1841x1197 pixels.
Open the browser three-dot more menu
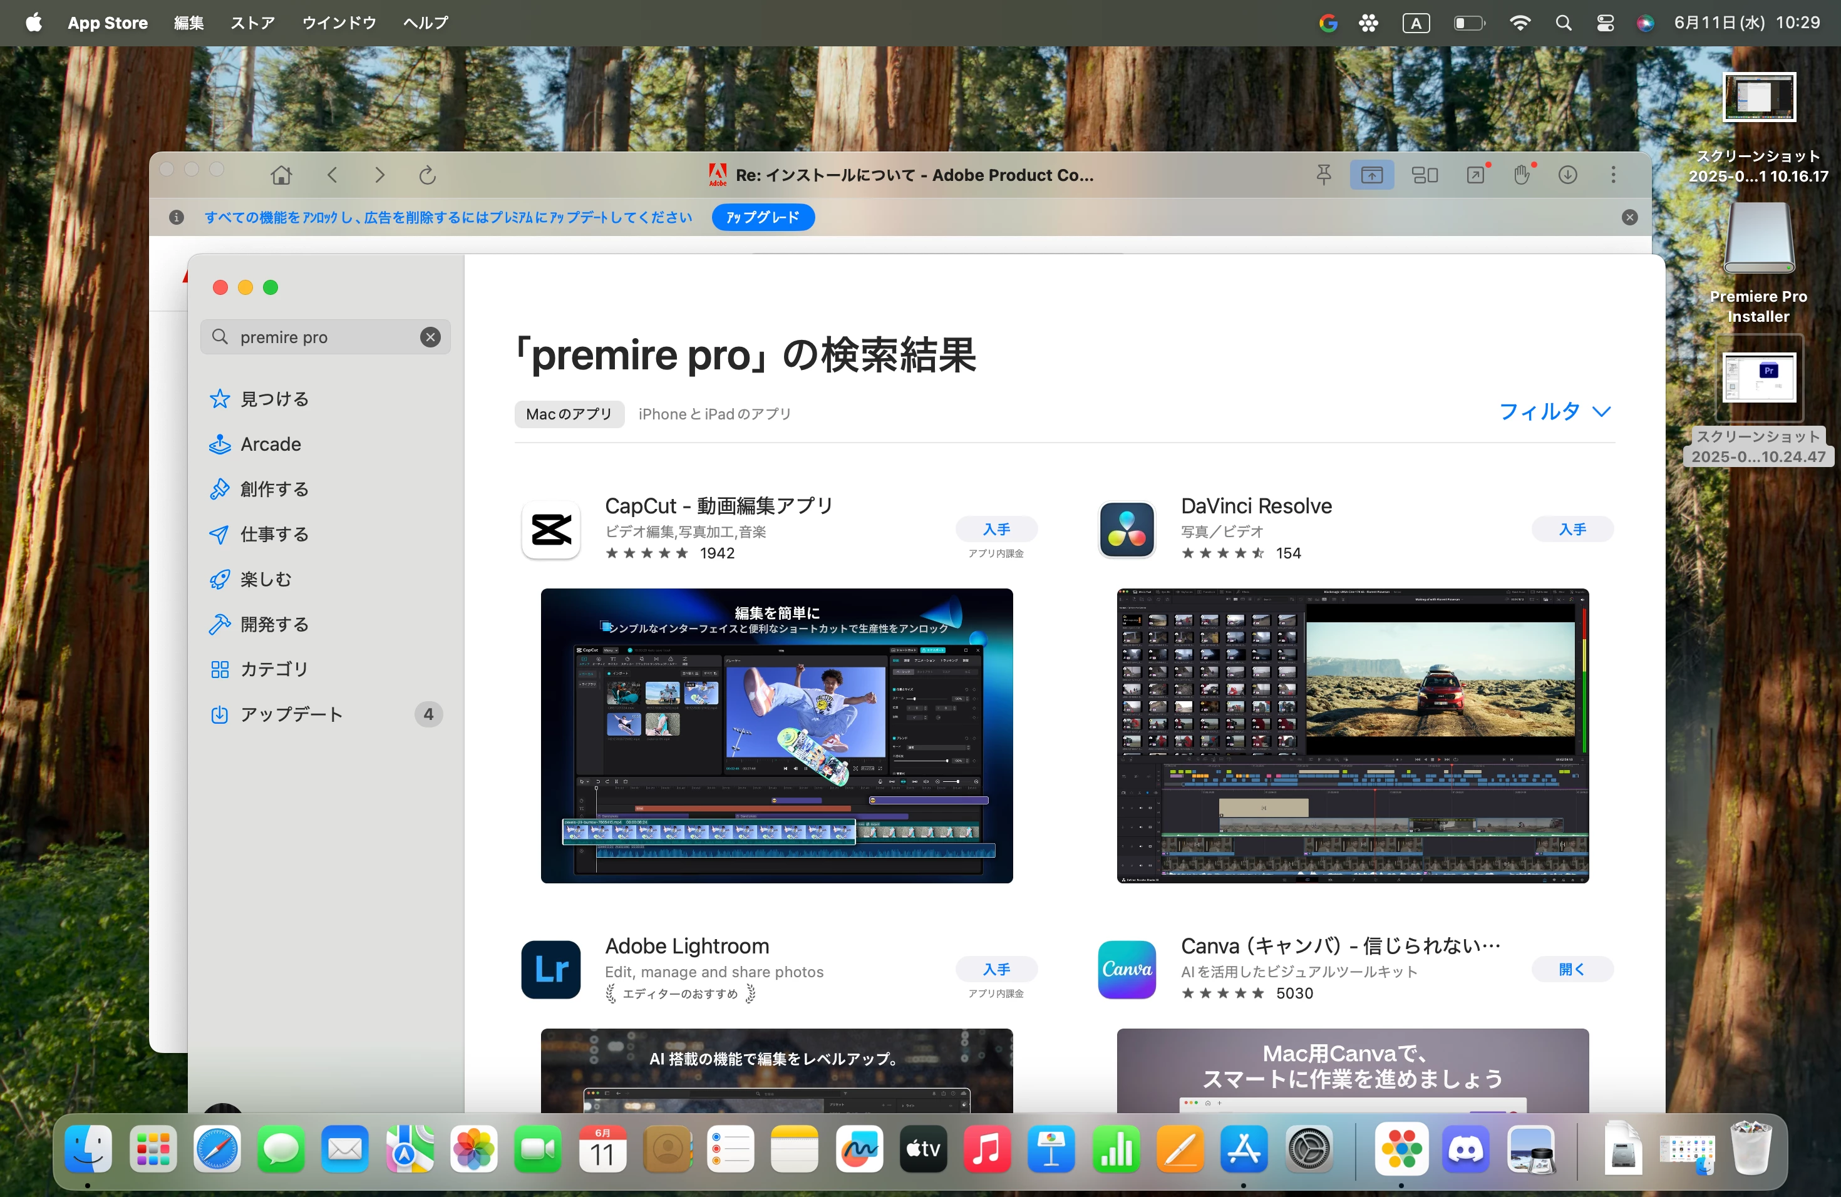(x=1613, y=175)
